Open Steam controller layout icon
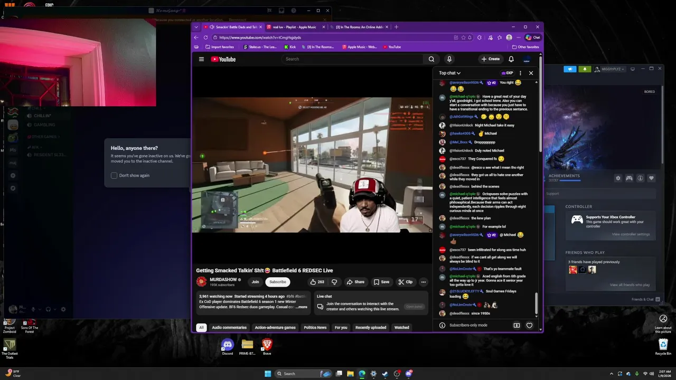676x380 pixels. (x=629, y=178)
